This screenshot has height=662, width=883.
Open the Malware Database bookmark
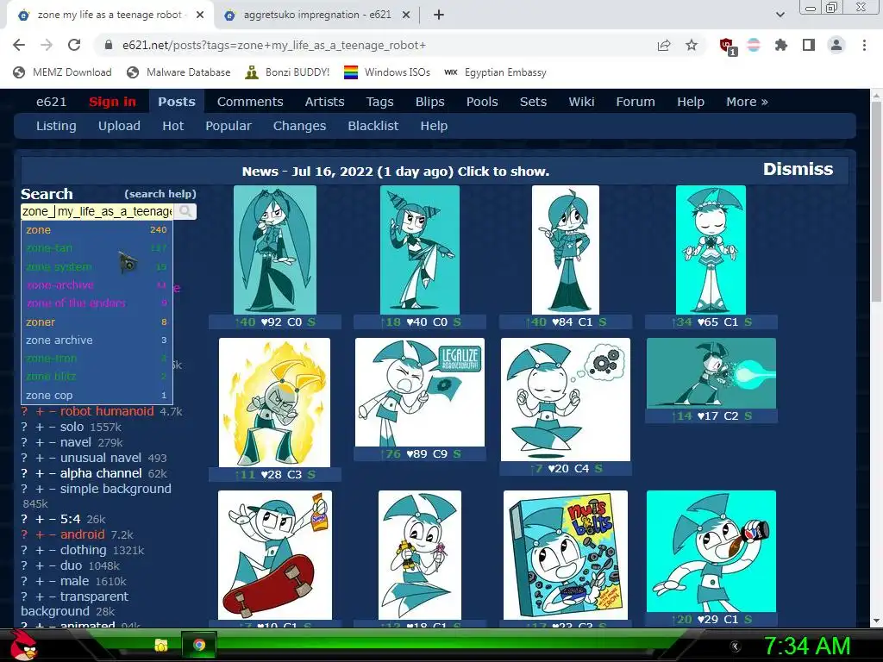click(x=179, y=72)
